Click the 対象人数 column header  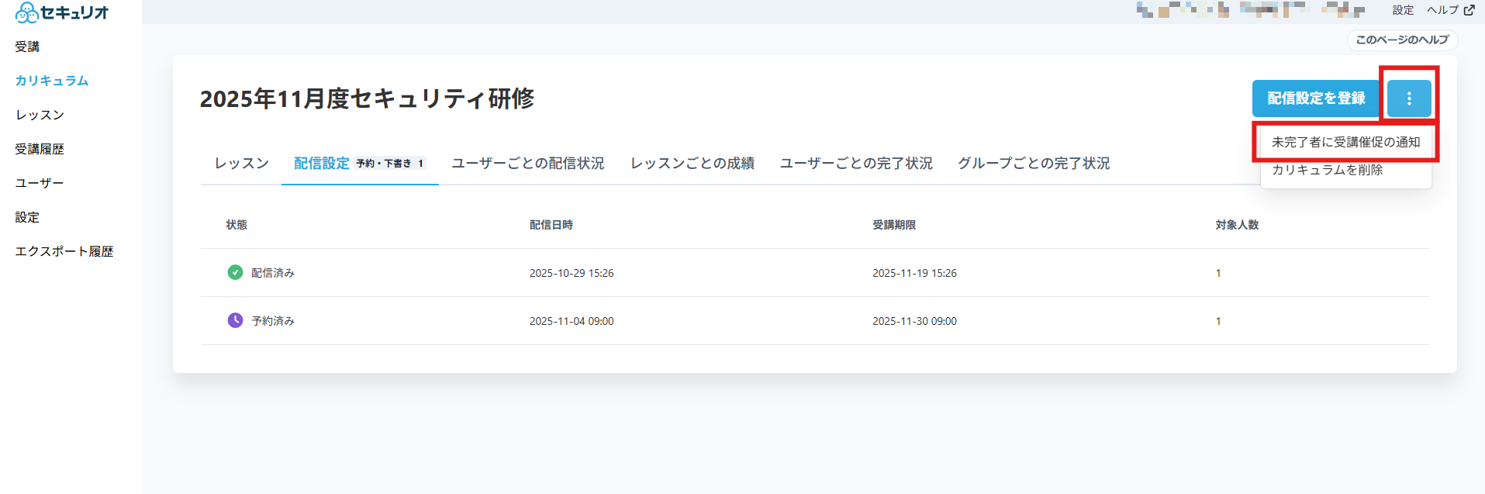(1237, 225)
